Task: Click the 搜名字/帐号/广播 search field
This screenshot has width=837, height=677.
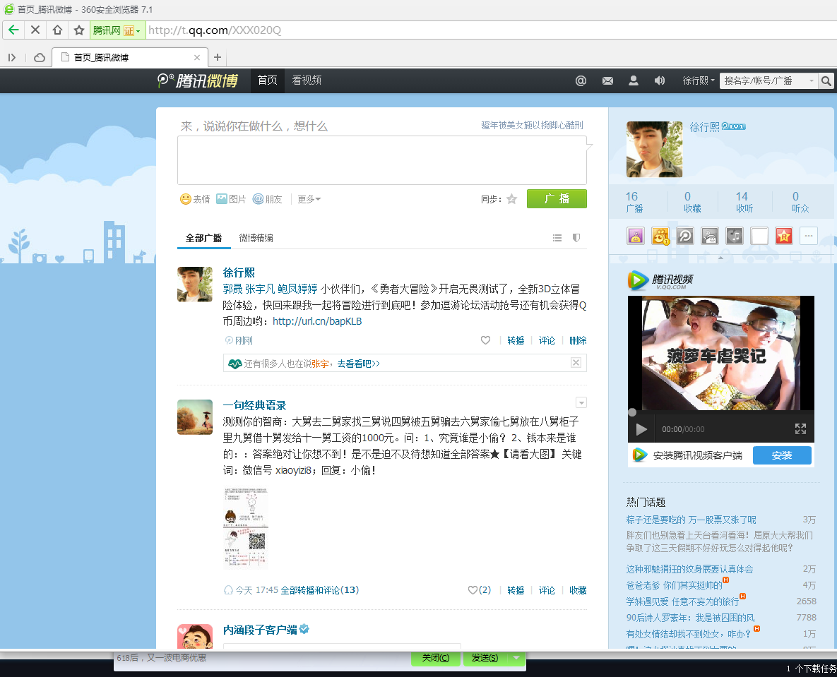Action: [763, 80]
